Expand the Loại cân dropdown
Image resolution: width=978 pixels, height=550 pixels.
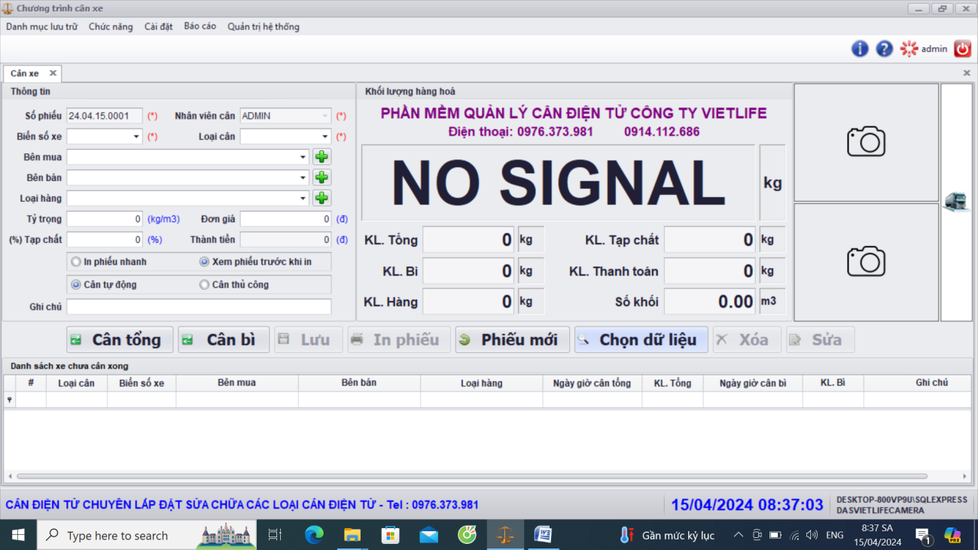click(x=324, y=137)
